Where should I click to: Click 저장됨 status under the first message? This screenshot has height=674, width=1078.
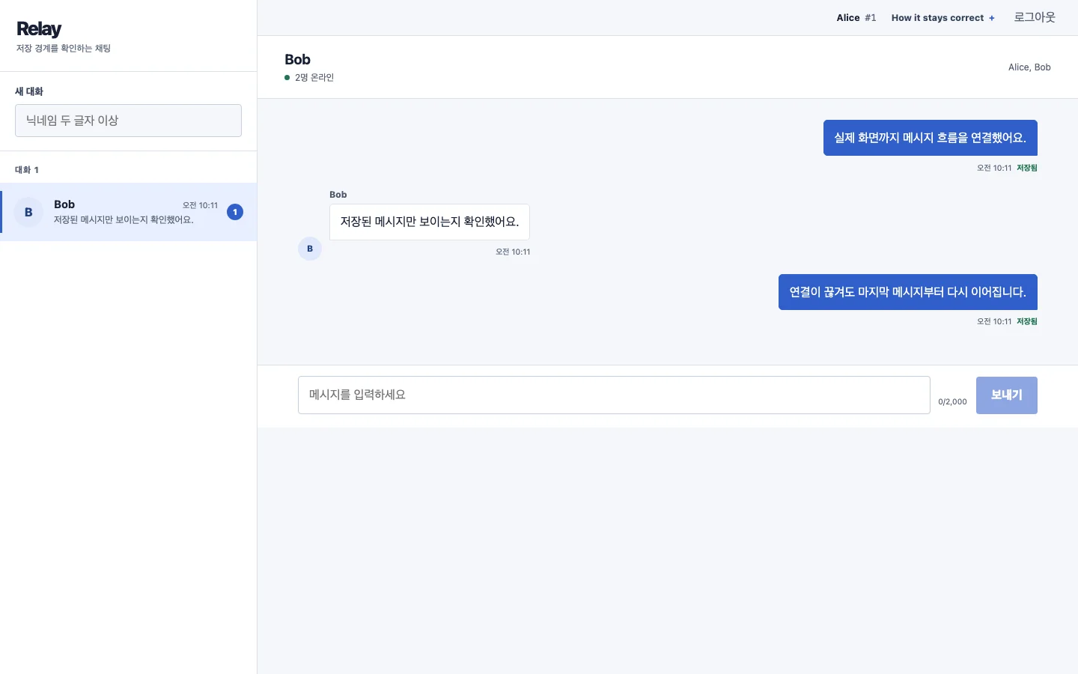coord(1027,168)
